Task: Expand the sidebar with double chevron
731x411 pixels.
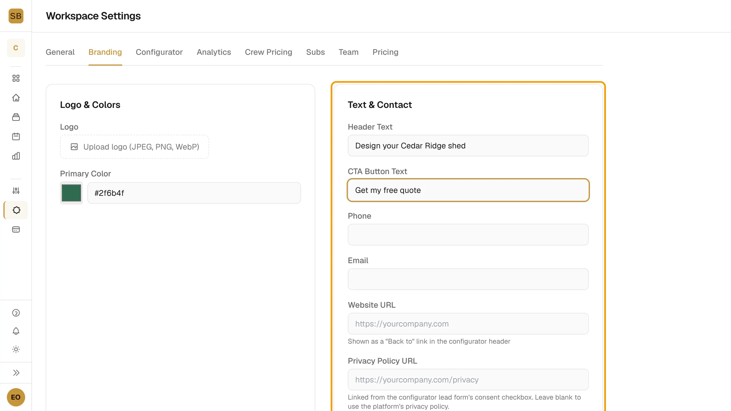Action: [x=16, y=373]
